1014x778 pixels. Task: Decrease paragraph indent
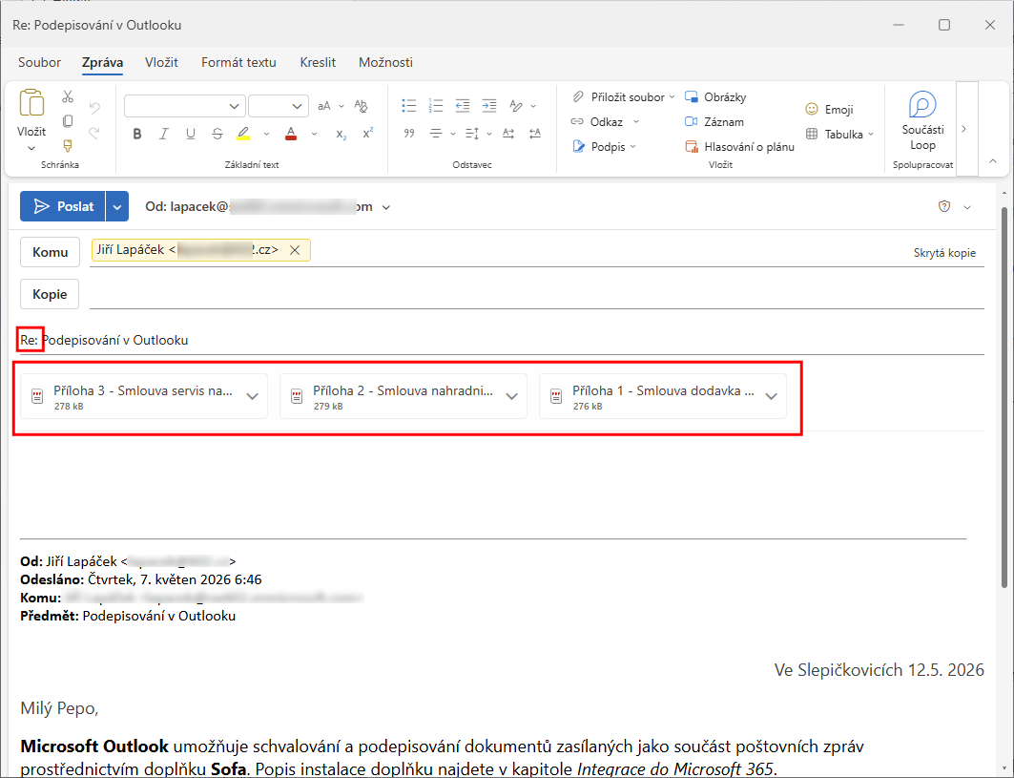click(463, 106)
